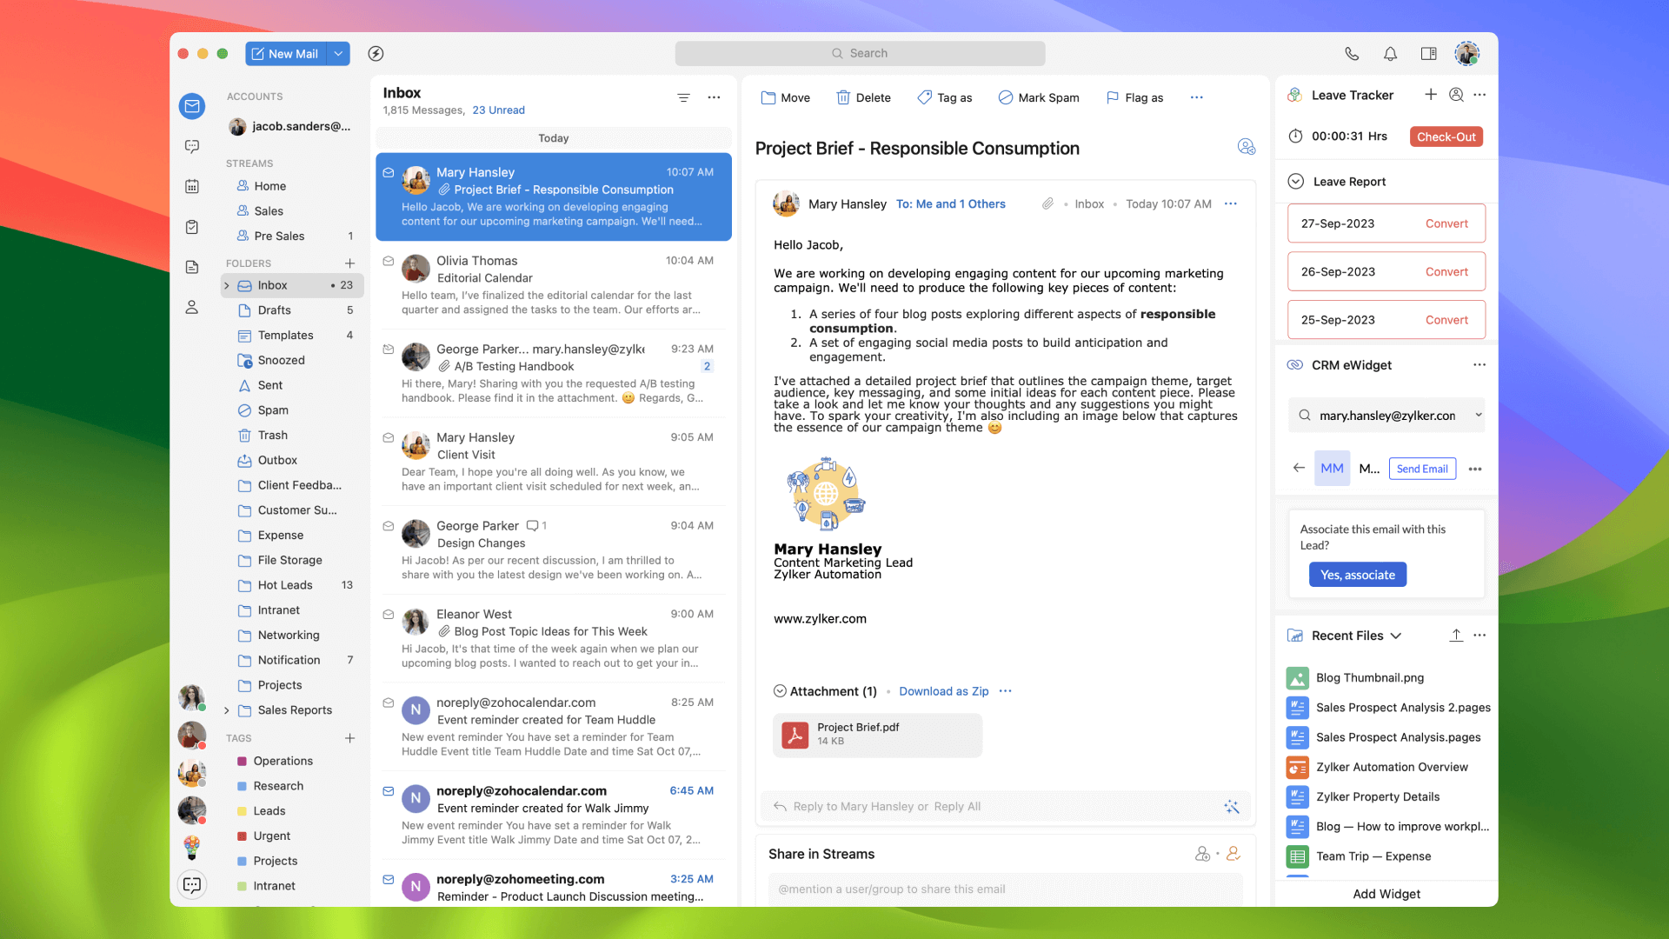Open the Pre Sales stream
The width and height of the screenshot is (1669, 939).
[279, 236]
